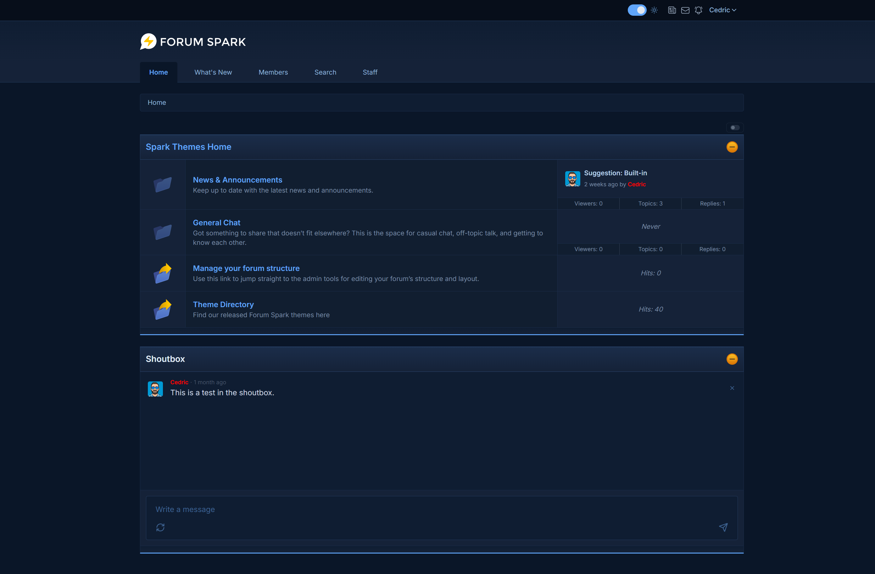Open the Members tab
Screen dimensions: 875x574
[x=273, y=72]
